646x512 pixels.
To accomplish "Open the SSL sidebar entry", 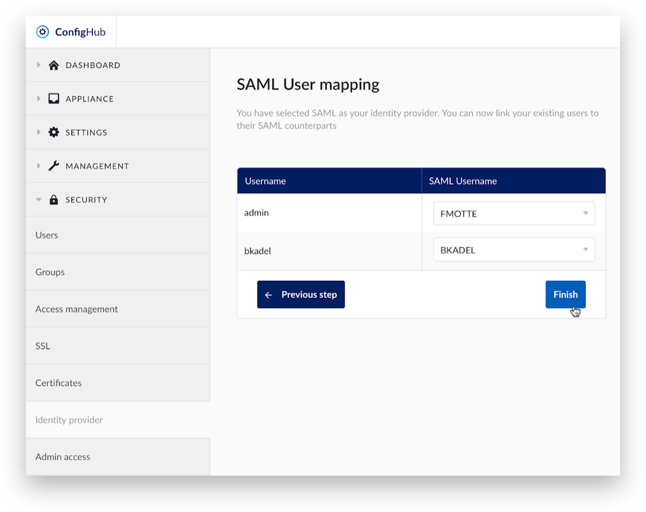I will [x=118, y=346].
